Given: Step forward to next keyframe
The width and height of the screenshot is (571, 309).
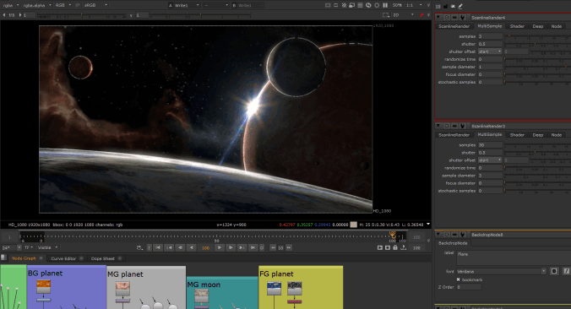Looking at the screenshot, I should (x=242, y=247).
